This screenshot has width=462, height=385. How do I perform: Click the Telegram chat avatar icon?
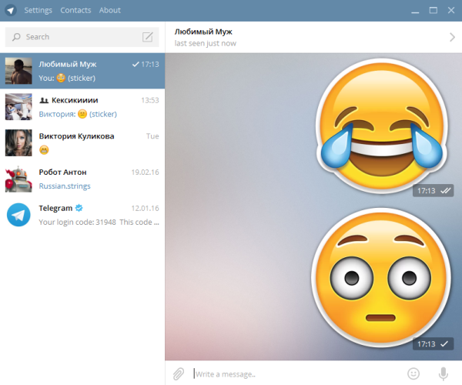click(18, 214)
